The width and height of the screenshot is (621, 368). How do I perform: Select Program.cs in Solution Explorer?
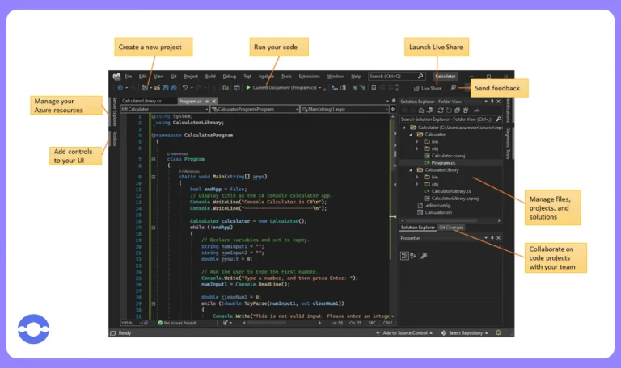[443, 163]
